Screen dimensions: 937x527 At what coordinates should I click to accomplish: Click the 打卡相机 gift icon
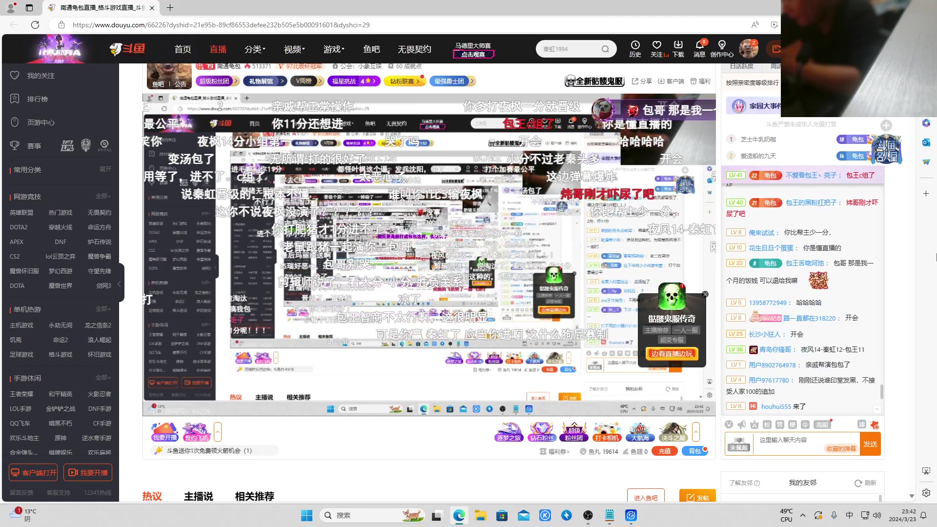pos(607,432)
